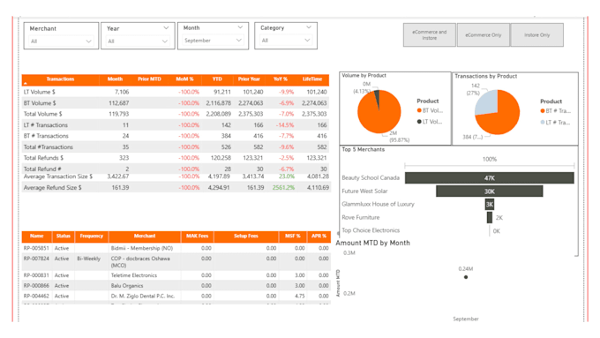Sort by the Name column header
Screen dimensions: 600x338
point(37,237)
